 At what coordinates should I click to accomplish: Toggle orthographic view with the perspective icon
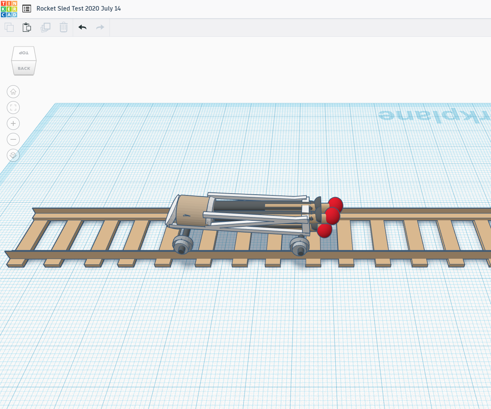click(13, 155)
